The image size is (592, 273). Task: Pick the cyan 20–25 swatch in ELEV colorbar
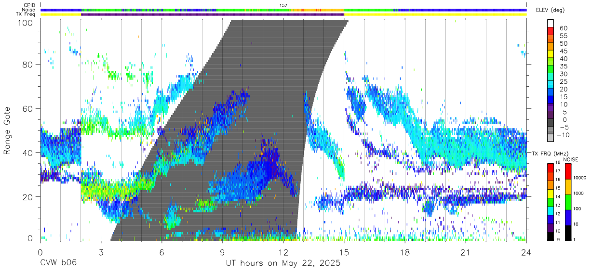pos(551,85)
